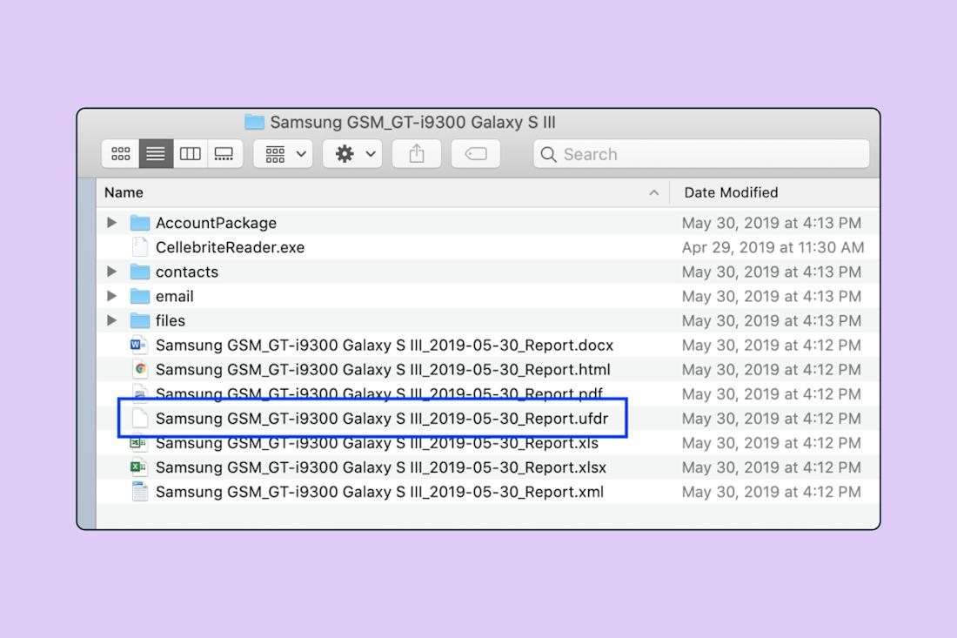Select the _Report.xls file name
Screen dimensions: 957x638
[x=378, y=444]
